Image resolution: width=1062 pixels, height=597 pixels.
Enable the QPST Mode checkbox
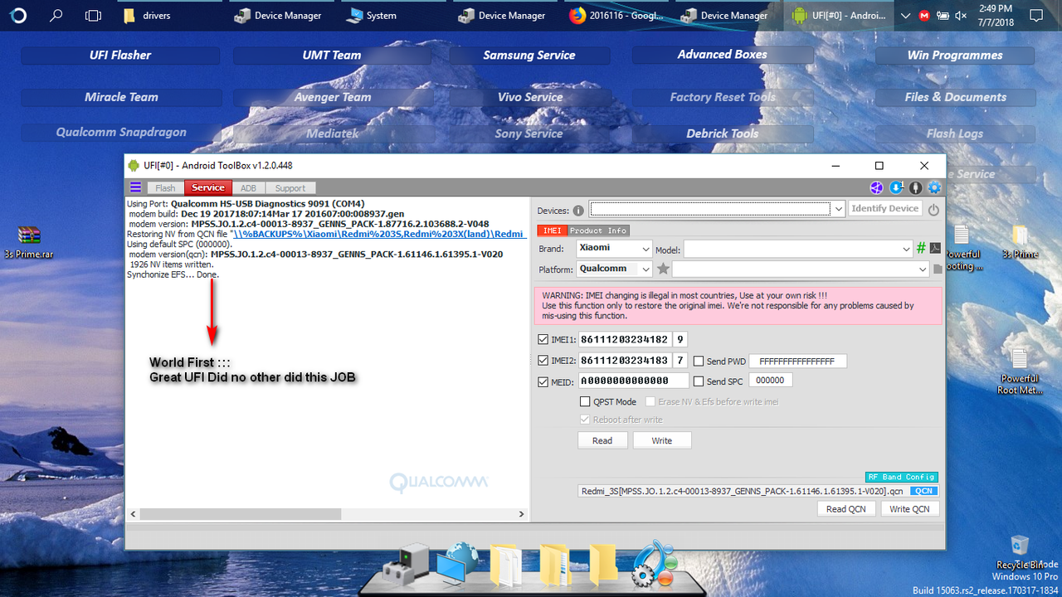click(585, 402)
